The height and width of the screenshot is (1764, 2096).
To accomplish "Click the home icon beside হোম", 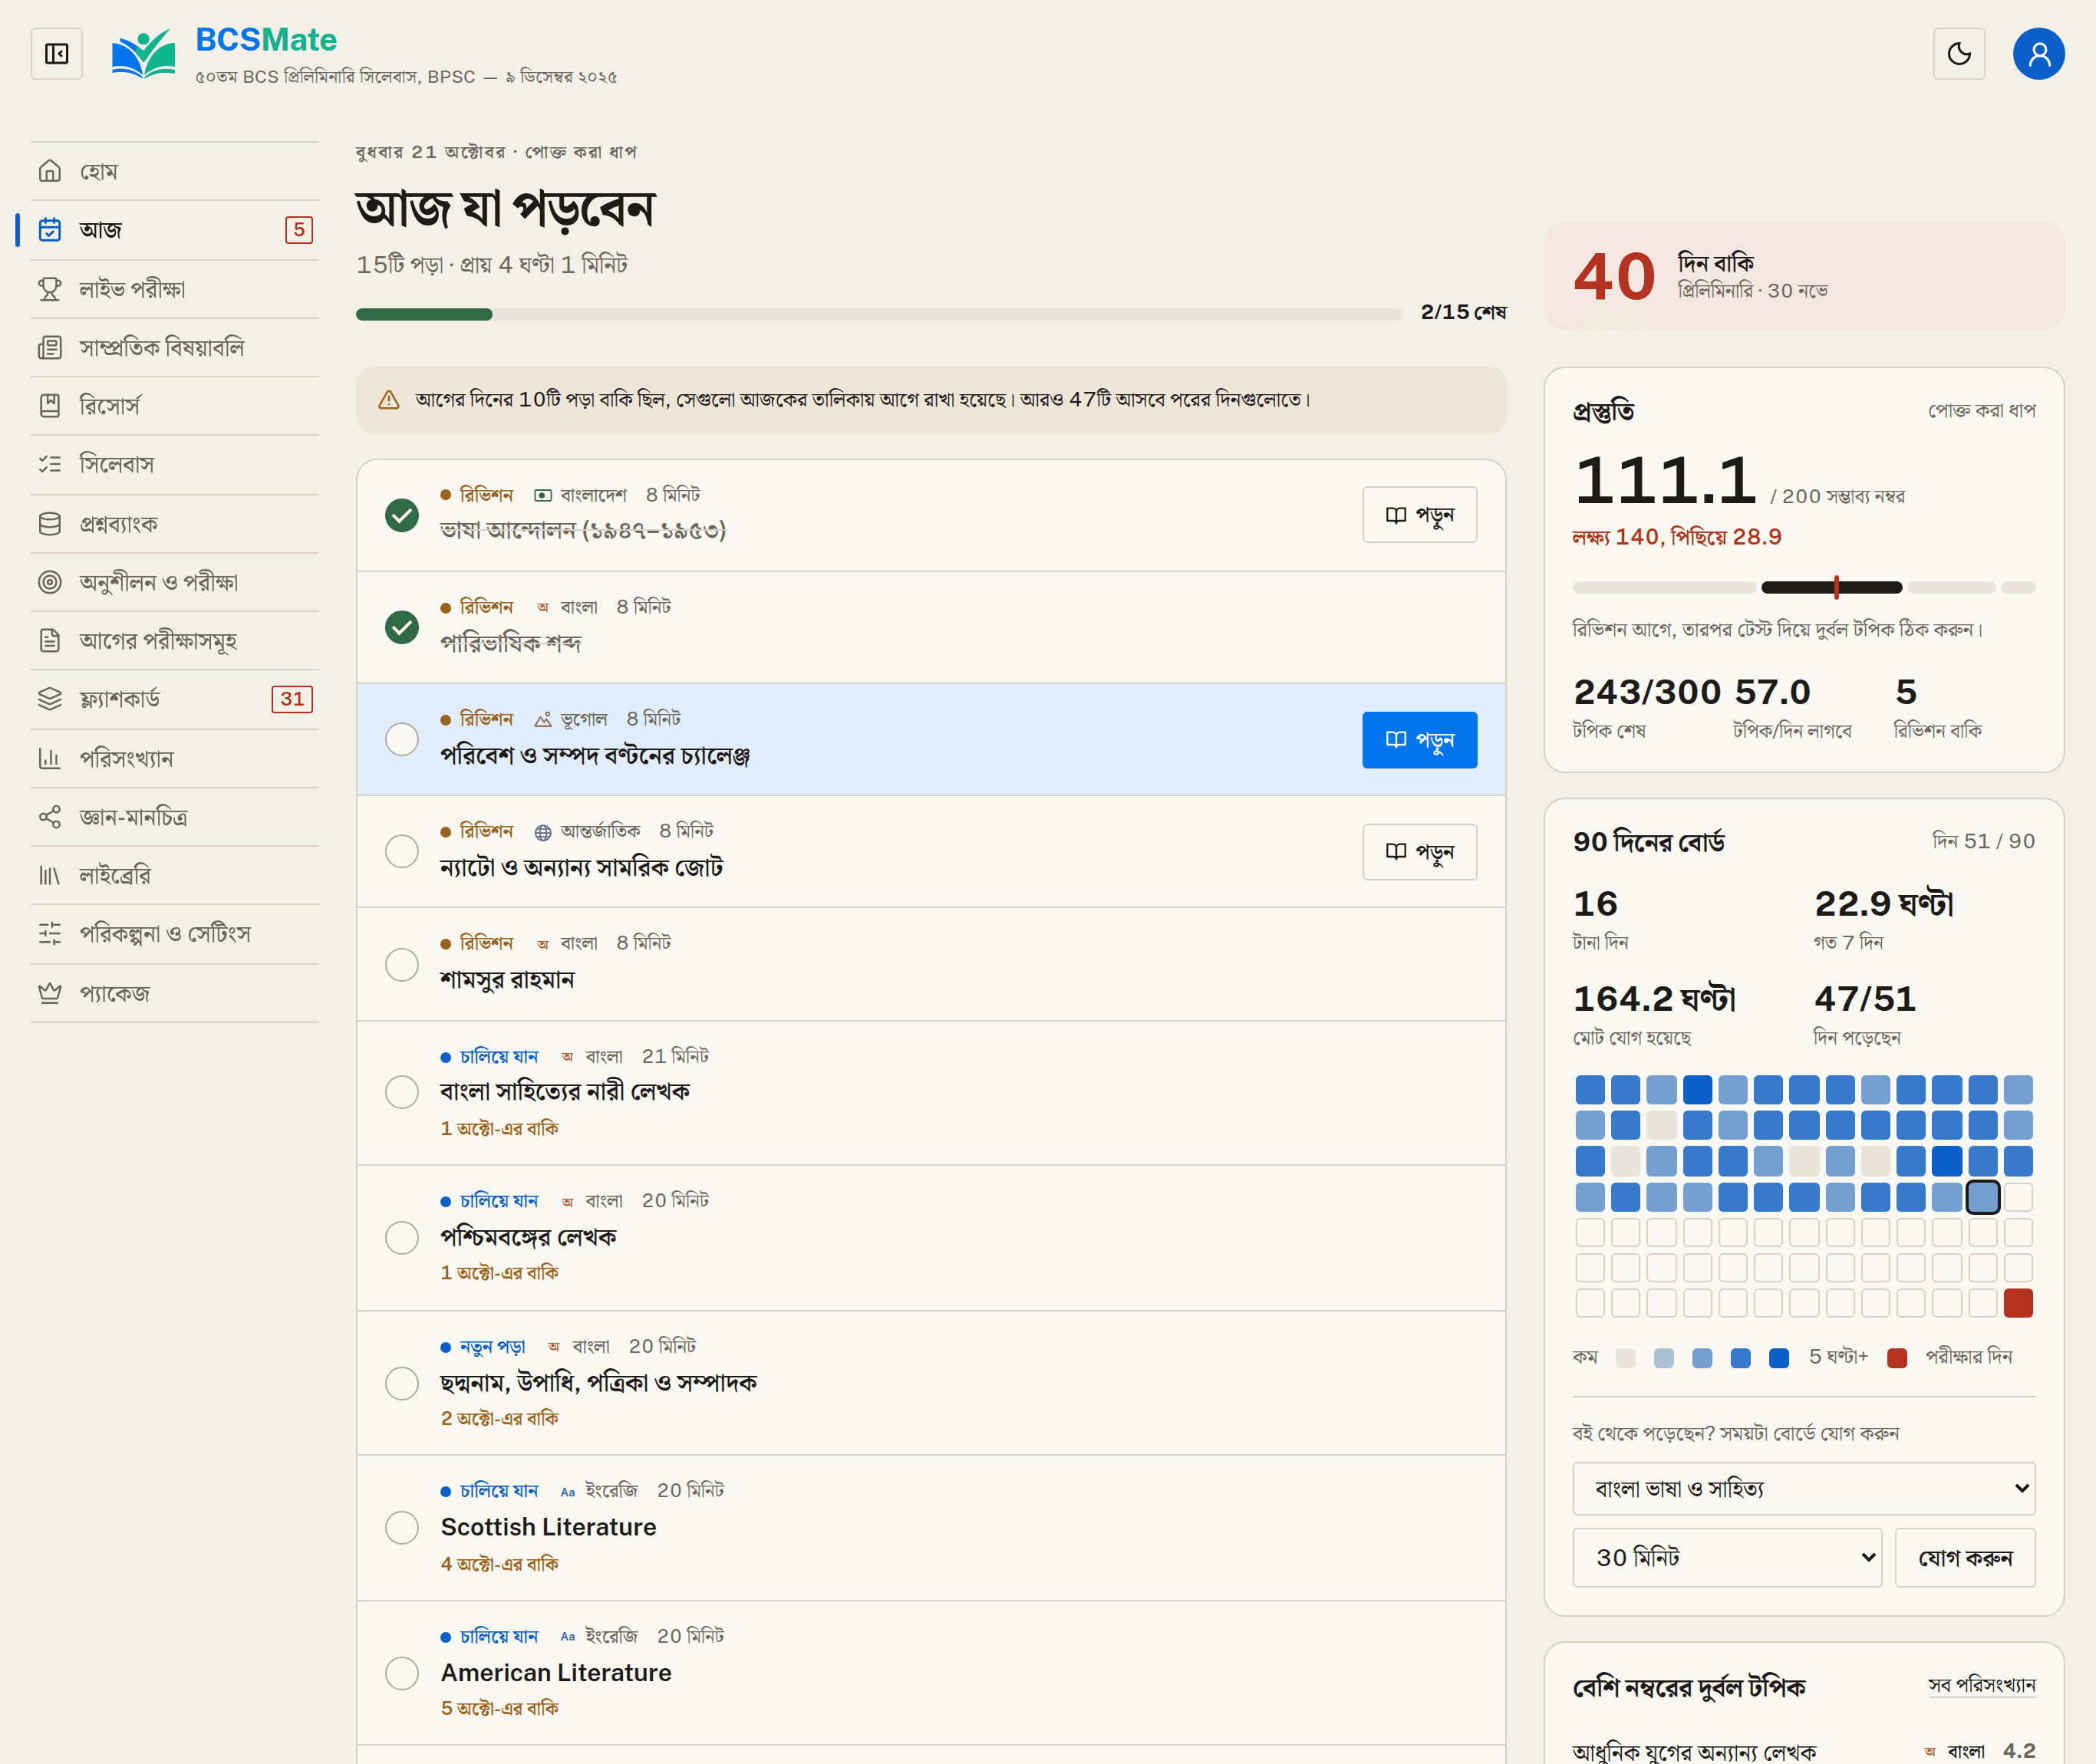I will [x=50, y=171].
